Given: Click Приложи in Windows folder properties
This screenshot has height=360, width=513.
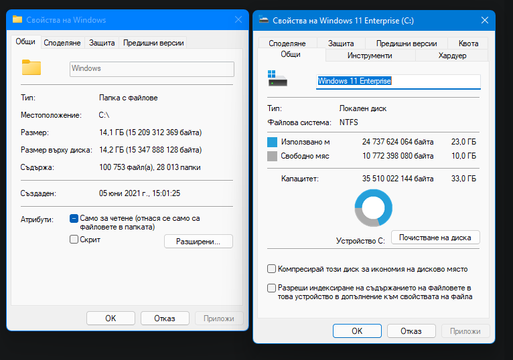Looking at the screenshot, I should [x=219, y=318].
